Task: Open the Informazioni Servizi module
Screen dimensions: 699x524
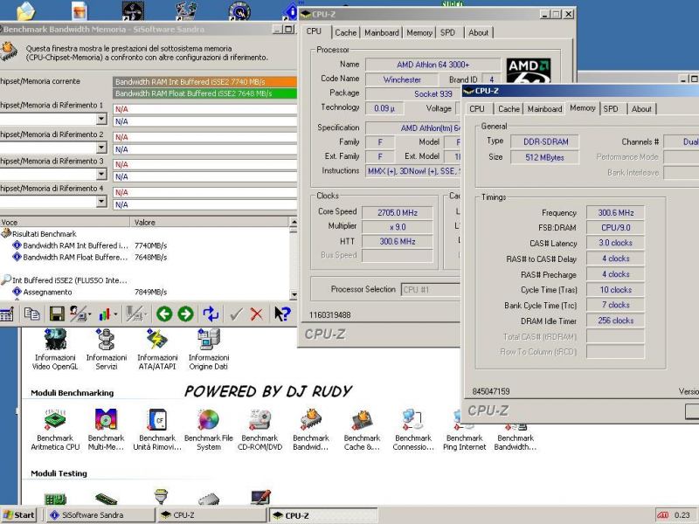Action: (x=106, y=349)
